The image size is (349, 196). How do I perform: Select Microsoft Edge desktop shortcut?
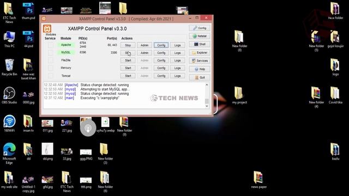(x=9, y=154)
